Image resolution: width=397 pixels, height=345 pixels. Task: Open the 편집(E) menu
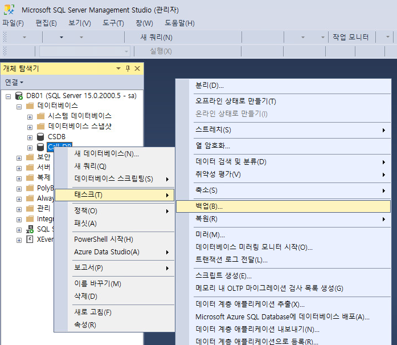point(46,23)
